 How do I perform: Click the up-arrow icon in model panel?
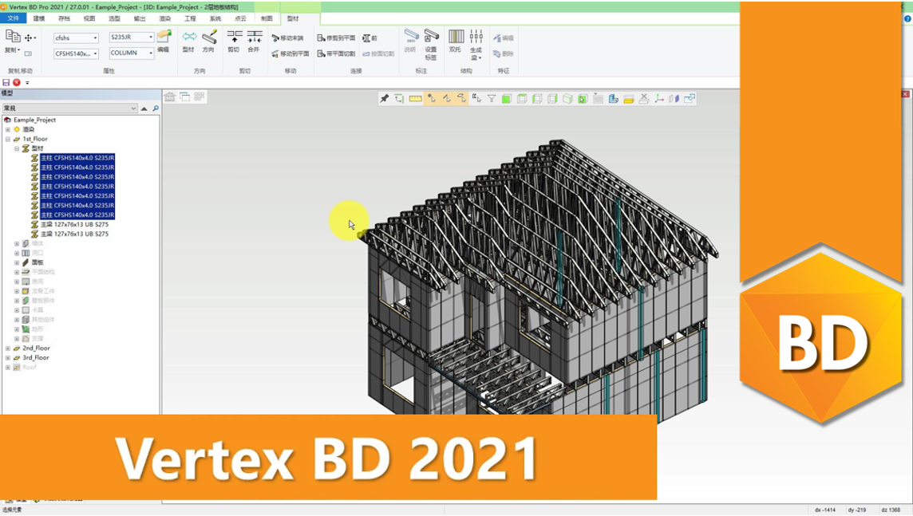click(x=144, y=108)
